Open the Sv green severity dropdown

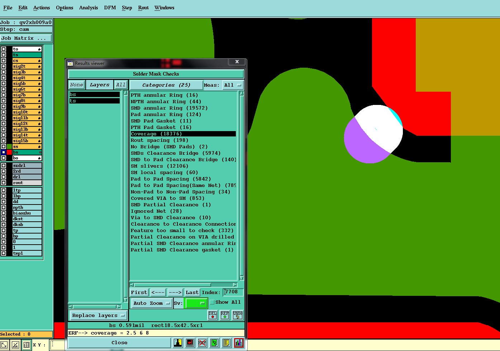tap(196, 303)
